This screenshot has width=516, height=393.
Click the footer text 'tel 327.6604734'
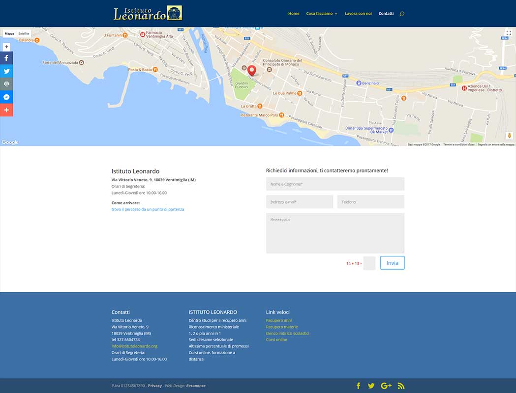point(125,340)
